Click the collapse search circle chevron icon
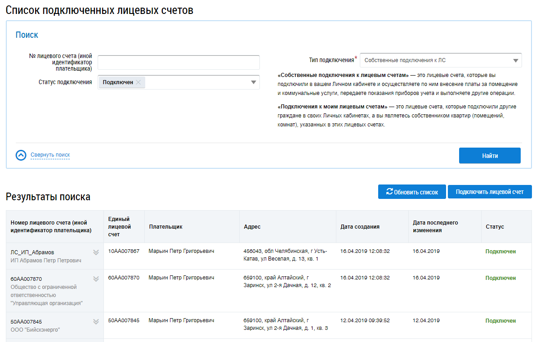536x342 pixels. pyautogui.click(x=21, y=155)
